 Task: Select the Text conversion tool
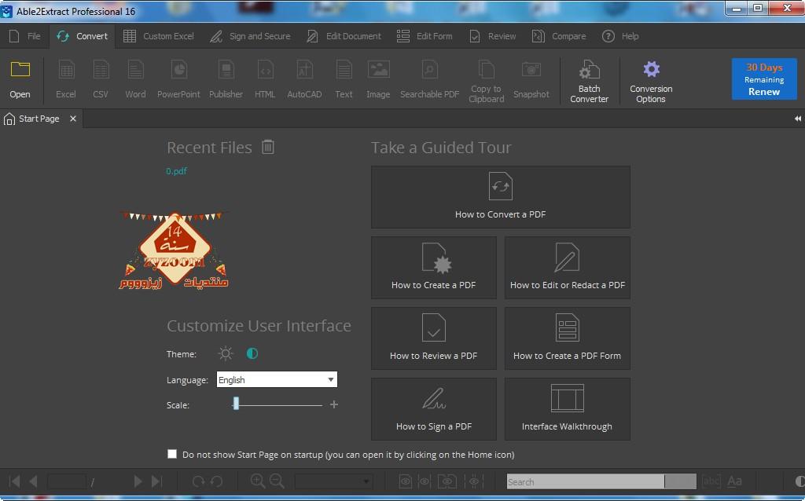(x=344, y=79)
